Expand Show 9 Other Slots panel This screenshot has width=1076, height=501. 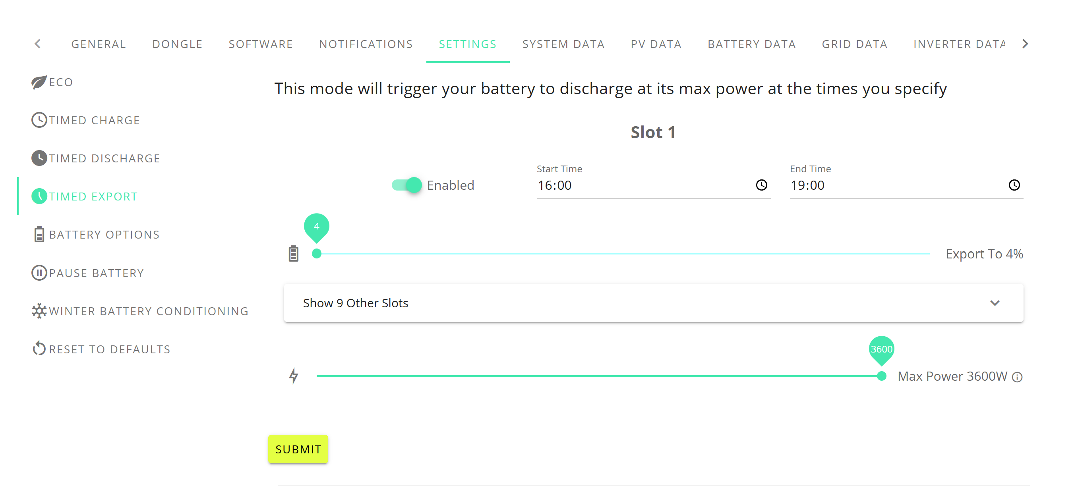pyautogui.click(x=653, y=303)
